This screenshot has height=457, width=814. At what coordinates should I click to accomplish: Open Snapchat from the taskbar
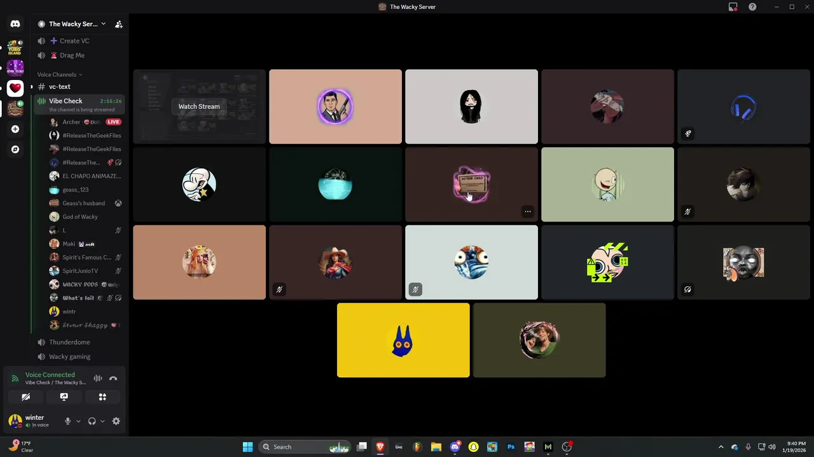point(473,447)
